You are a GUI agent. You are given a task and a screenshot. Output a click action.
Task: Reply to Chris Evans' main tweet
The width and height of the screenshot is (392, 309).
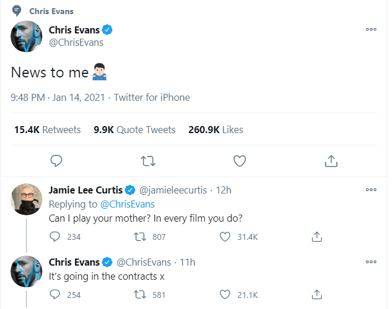click(x=56, y=160)
